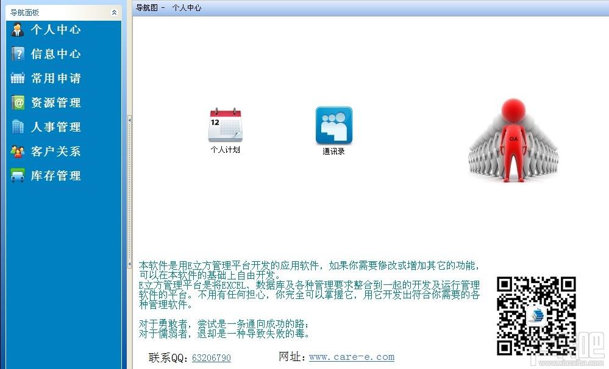This screenshot has height=369, width=609.
Task: Click the QR code image
Action: (x=536, y=316)
